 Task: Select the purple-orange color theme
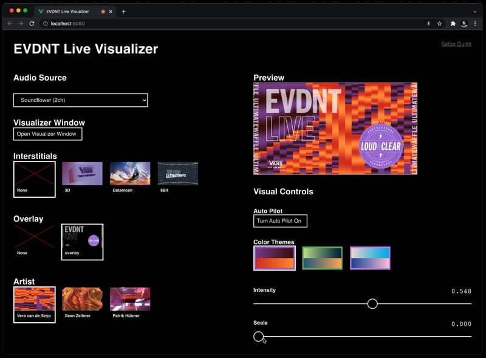(275, 258)
